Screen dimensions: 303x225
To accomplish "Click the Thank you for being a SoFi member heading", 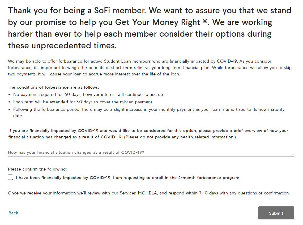I will [x=150, y=28].
